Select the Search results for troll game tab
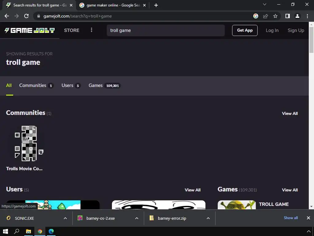Screen dimensions: 314x236 point(39,5)
